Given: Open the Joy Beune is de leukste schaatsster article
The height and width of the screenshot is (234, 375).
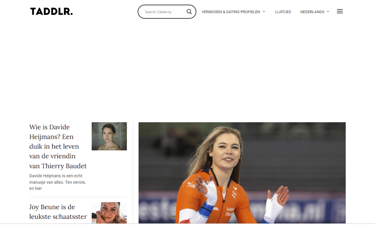Looking at the screenshot, I should [58, 211].
